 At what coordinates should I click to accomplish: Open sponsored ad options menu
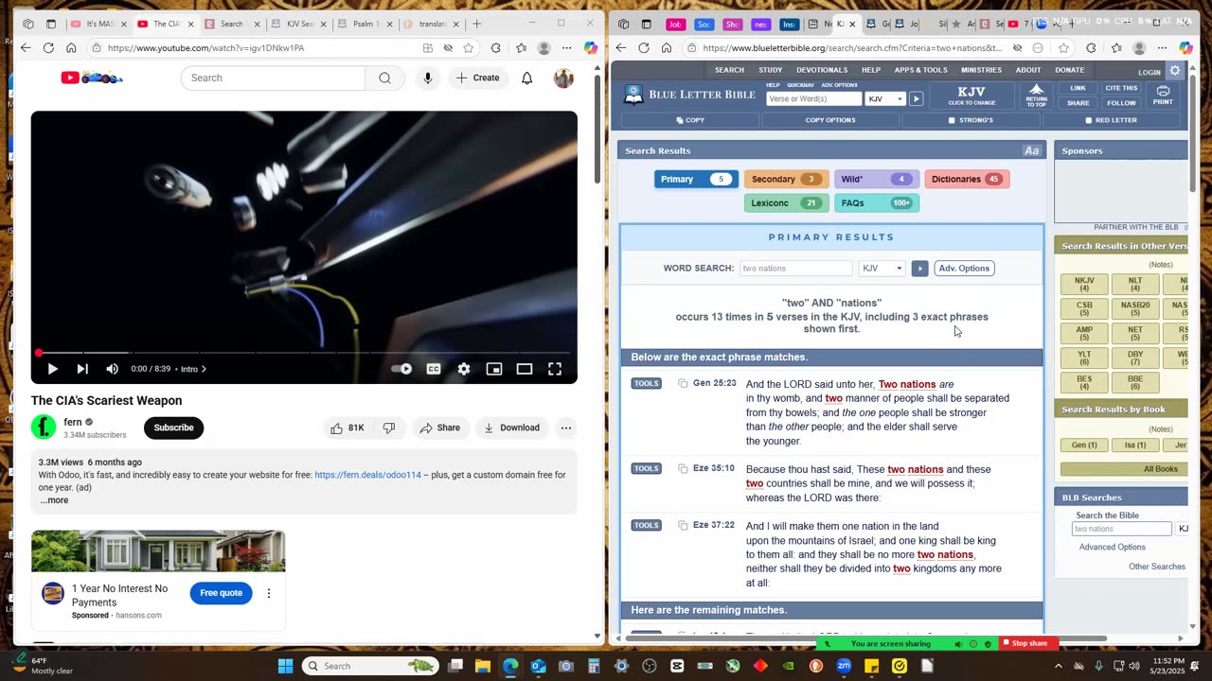pyautogui.click(x=268, y=593)
